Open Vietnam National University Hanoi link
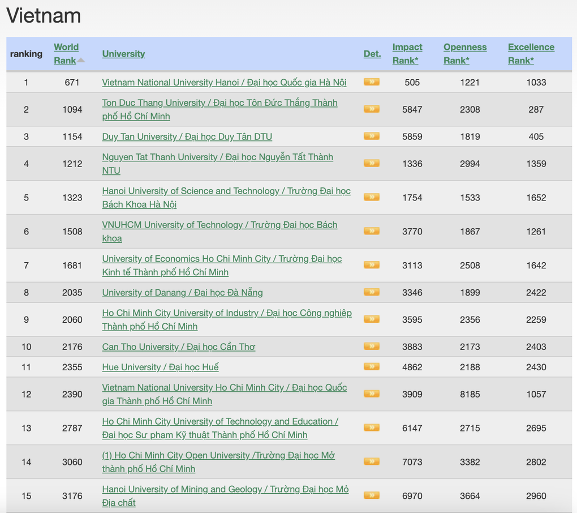 tap(224, 83)
